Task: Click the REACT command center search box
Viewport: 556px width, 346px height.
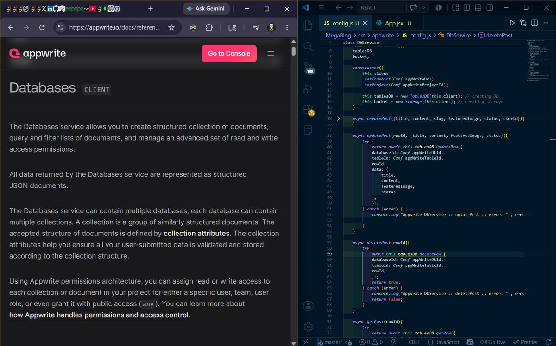Action: [x=381, y=8]
